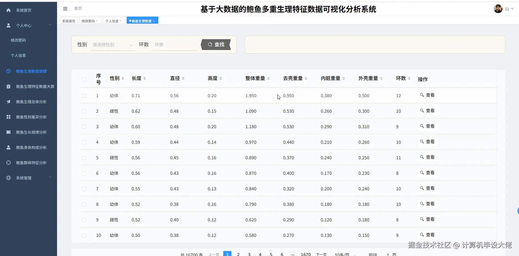
Task: Open 鲍鱼生理总体分析 in the sidebar
Action: pos(31,102)
